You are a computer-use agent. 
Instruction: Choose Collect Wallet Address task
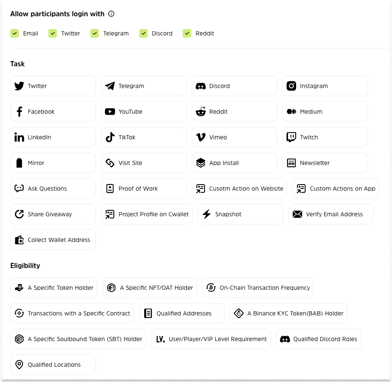(53, 240)
